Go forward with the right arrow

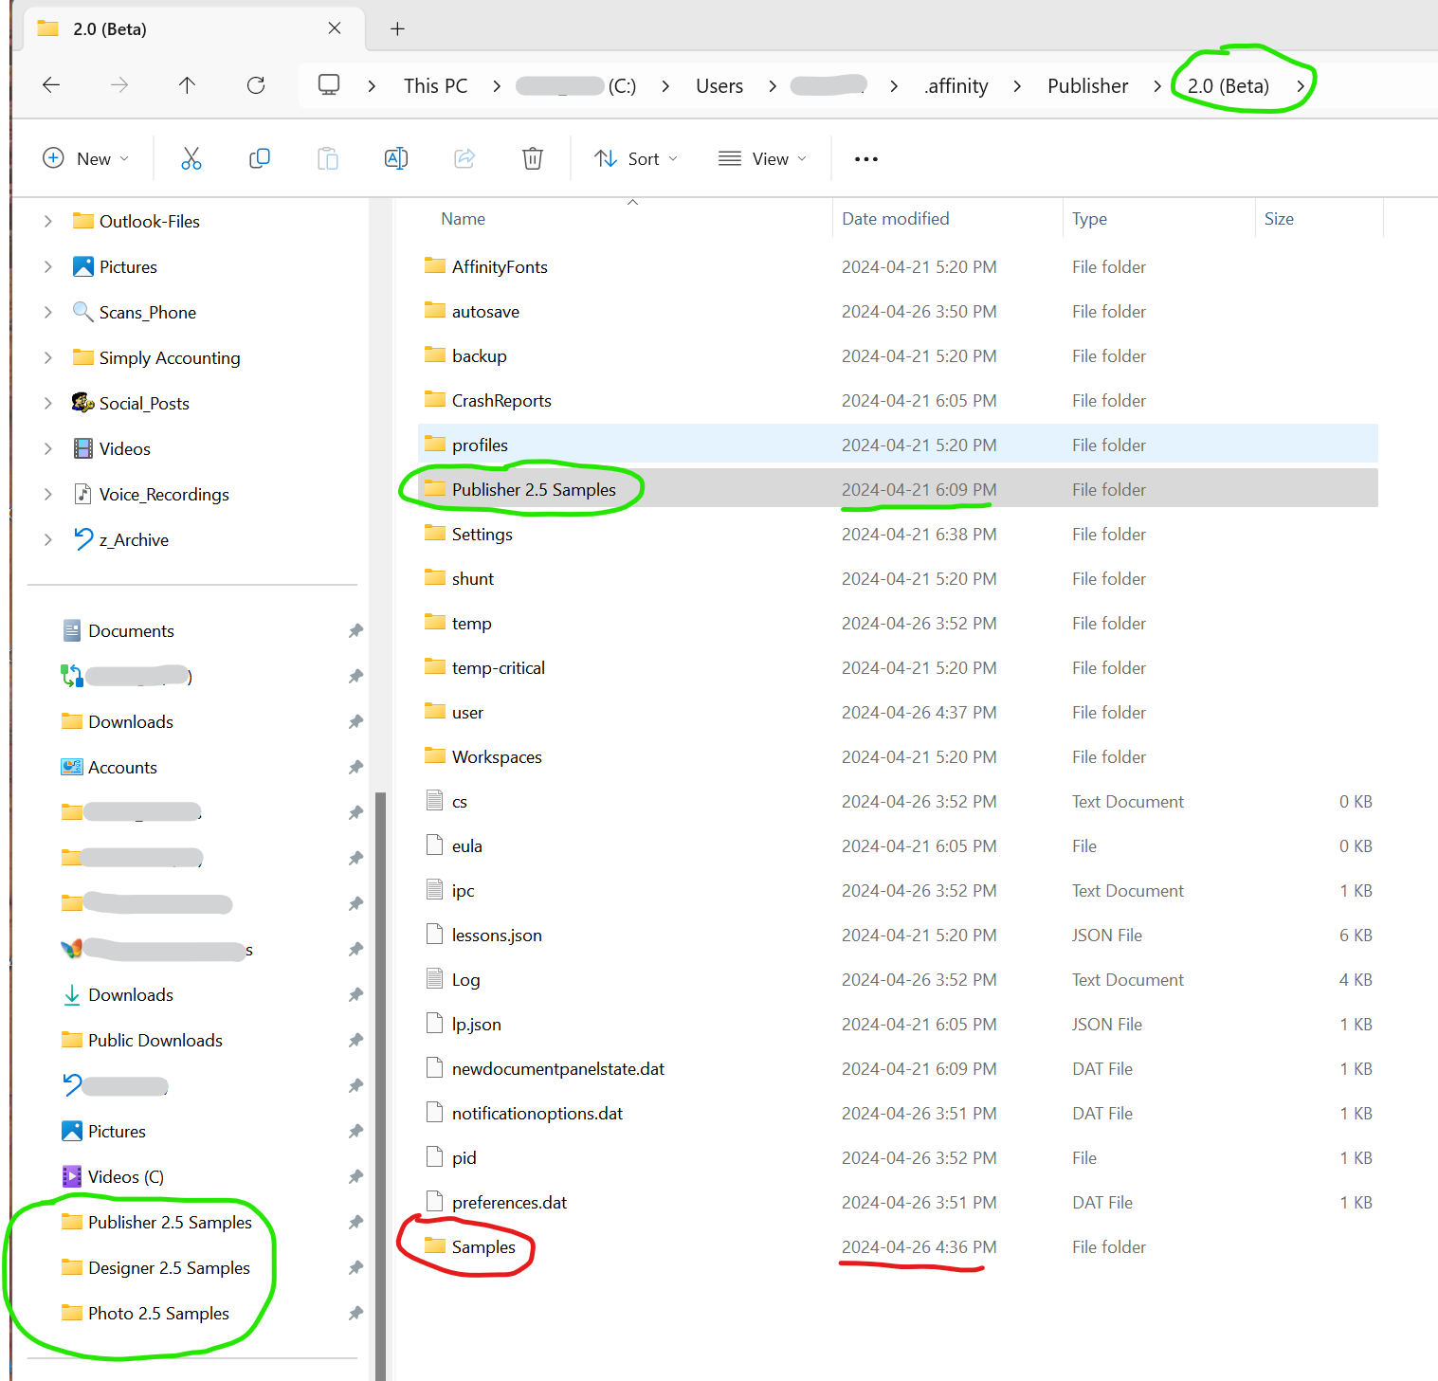[119, 85]
